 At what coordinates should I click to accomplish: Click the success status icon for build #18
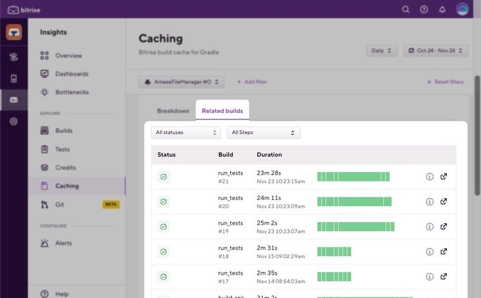coord(163,252)
